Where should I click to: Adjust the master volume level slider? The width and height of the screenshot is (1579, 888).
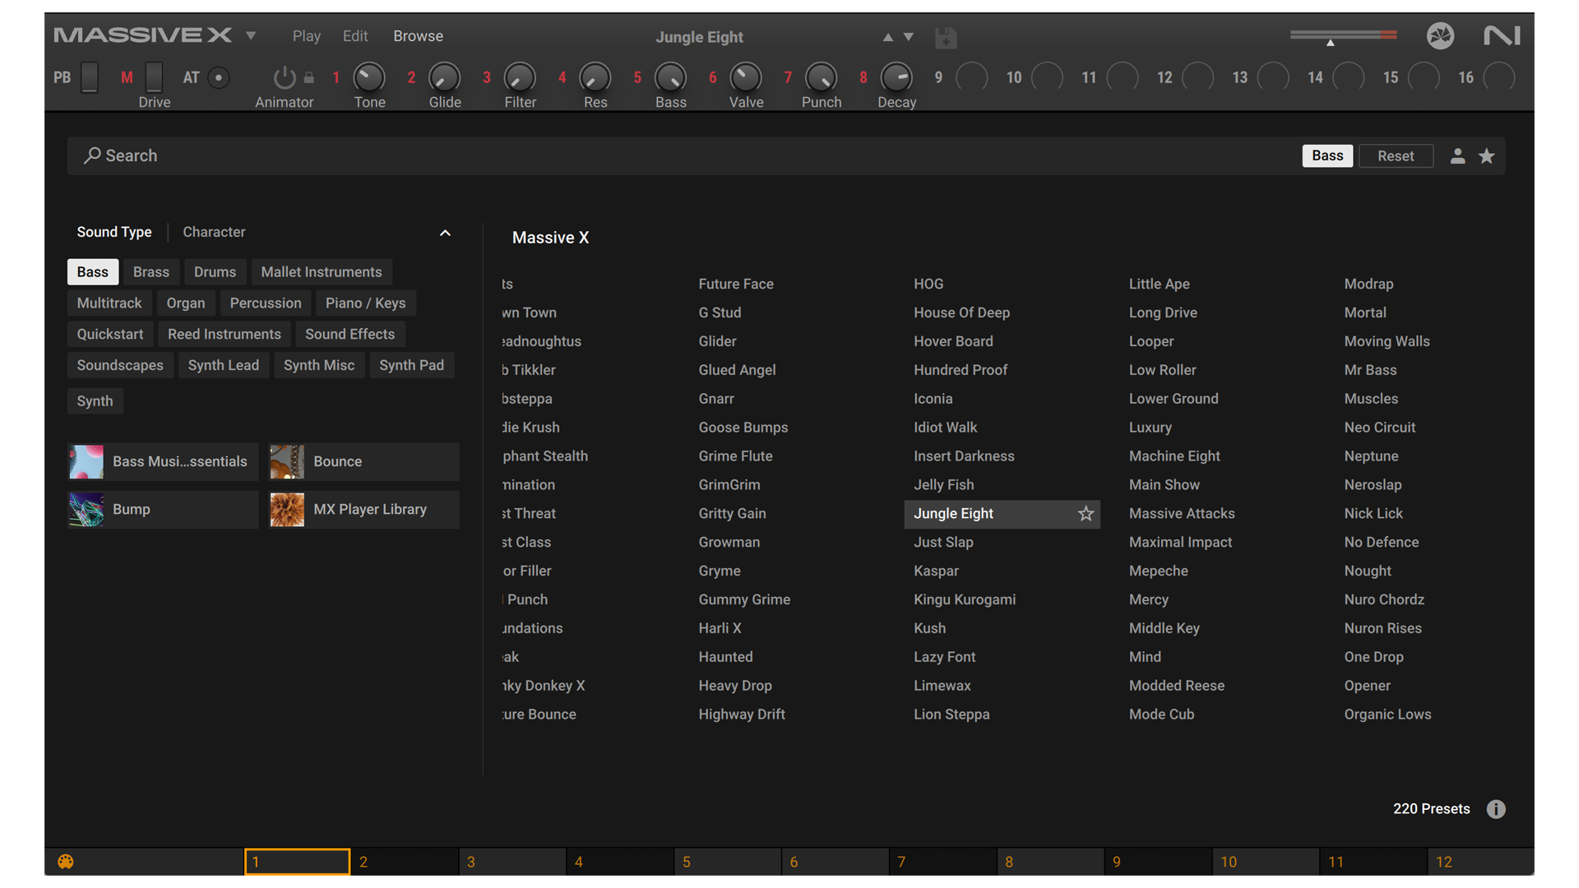[x=1343, y=35]
